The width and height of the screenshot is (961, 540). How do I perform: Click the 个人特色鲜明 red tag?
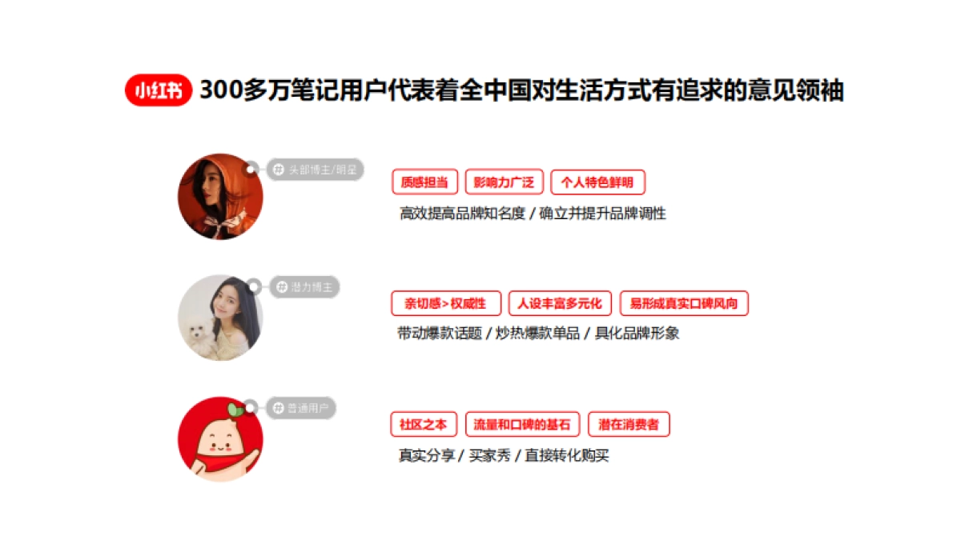(x=597, y=182)
